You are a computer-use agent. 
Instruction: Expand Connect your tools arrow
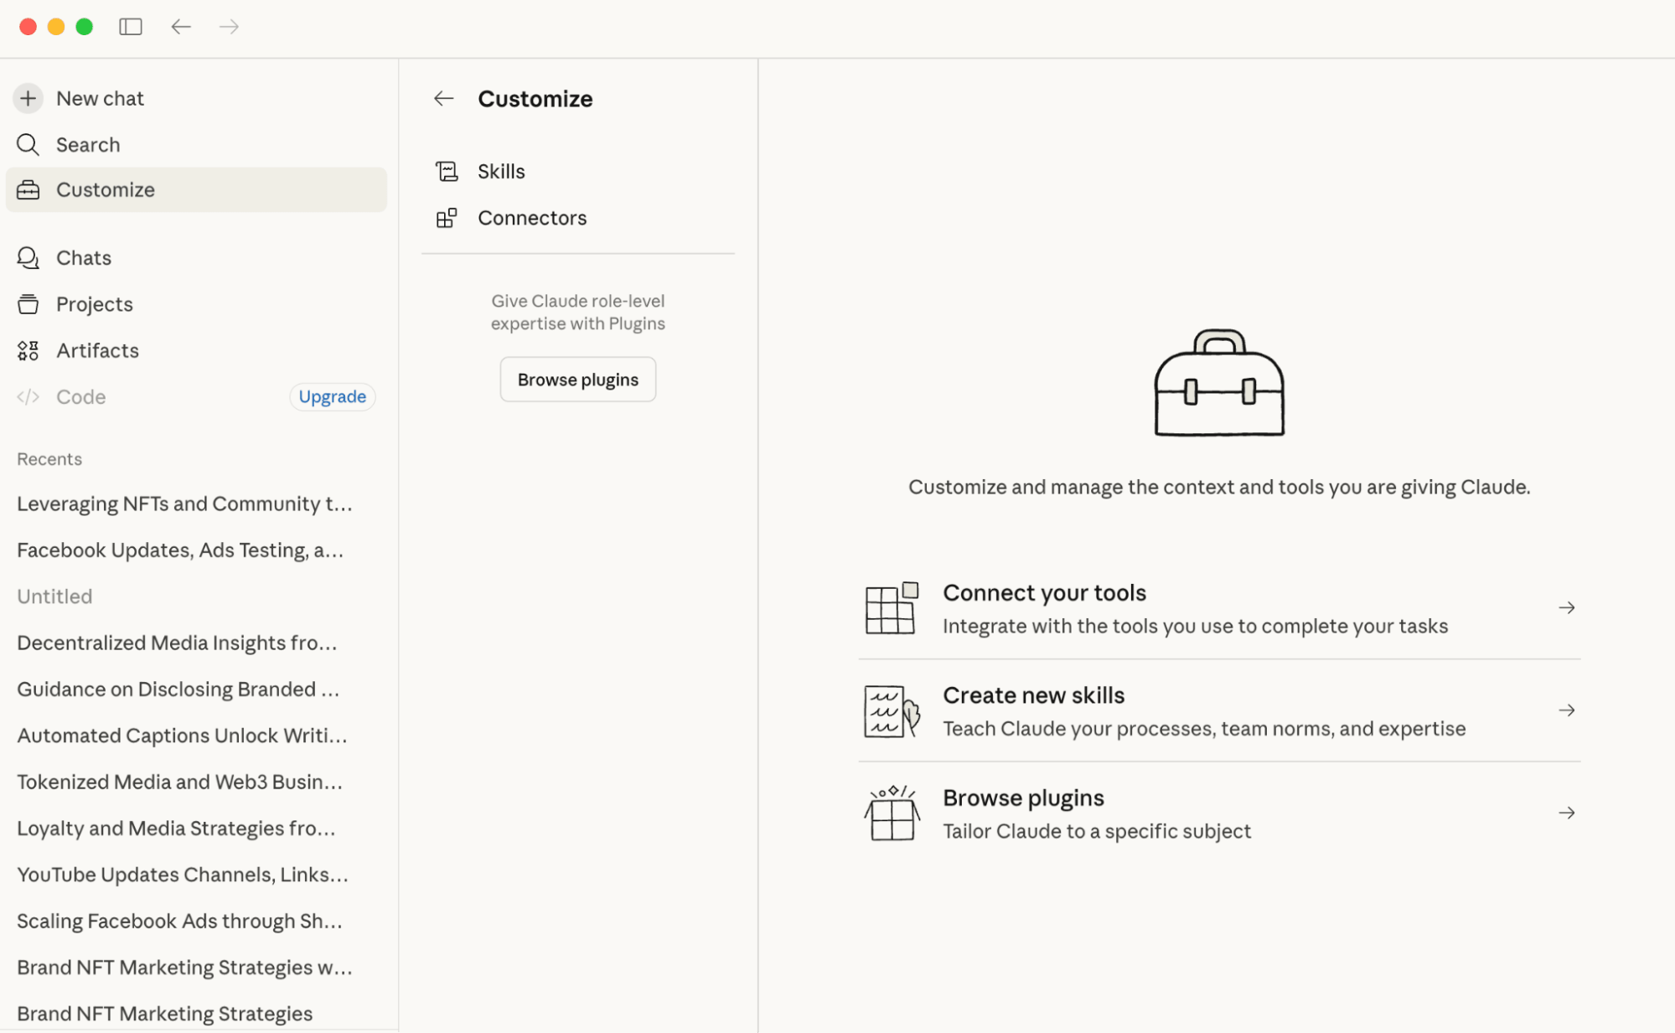[x=1566, y=607]
